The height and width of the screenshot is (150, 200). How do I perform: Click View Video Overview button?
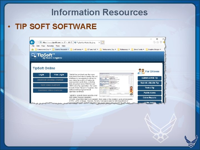tap(50, 85)
